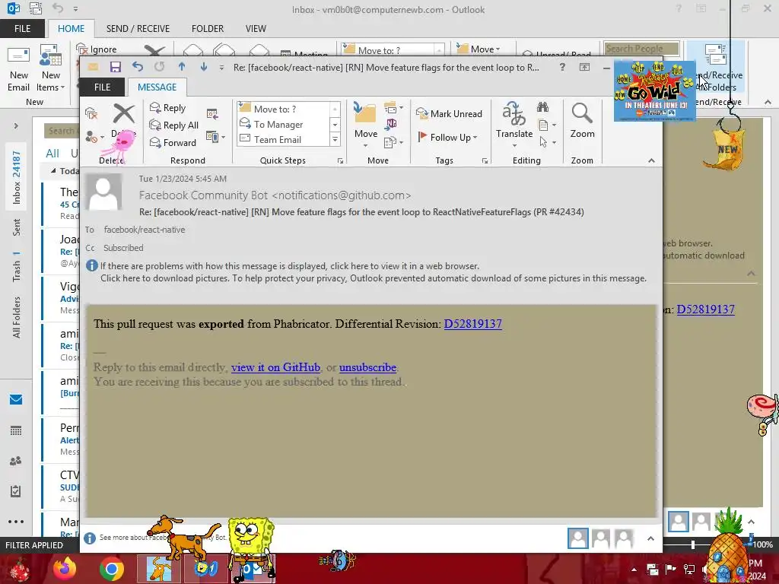
Task: Open the Actions dropdown in Move group
Action: pos(393,142)
